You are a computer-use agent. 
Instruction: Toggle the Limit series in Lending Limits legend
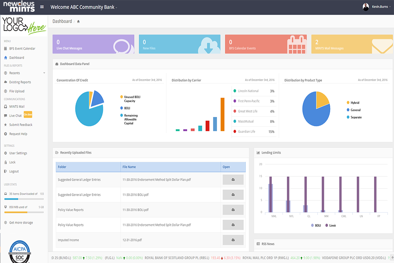[x=330, y=225]
